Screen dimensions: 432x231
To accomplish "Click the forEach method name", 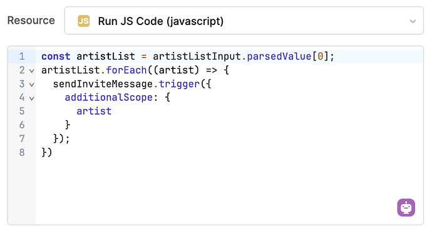I will point(126,70).
